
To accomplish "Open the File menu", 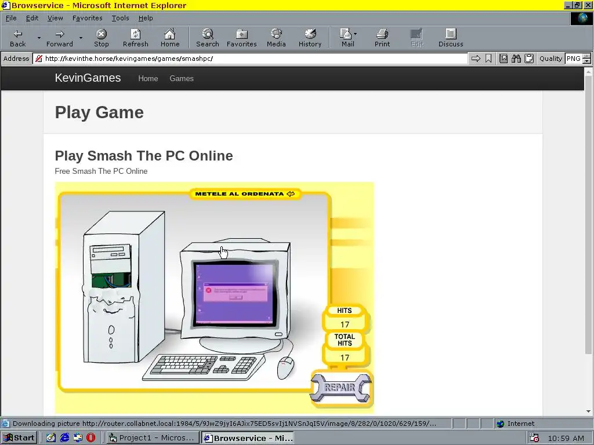I will pos(11,18).
